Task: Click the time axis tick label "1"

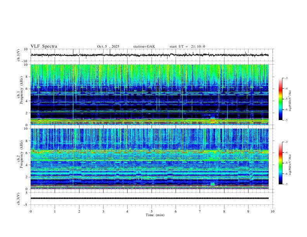Action: tap(55, 211)
